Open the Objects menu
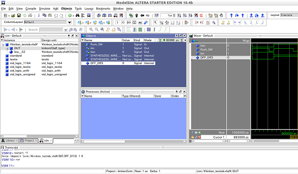Screen dimensions: 298x174 click(66, 8)
